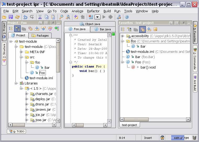Viewport: 199px width, 142px height.
Task: Save all with the floppy disk icon
Action: [x=11, y=17]
